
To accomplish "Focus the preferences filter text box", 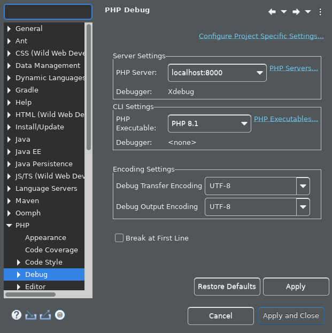I will [x=48, y=12].
